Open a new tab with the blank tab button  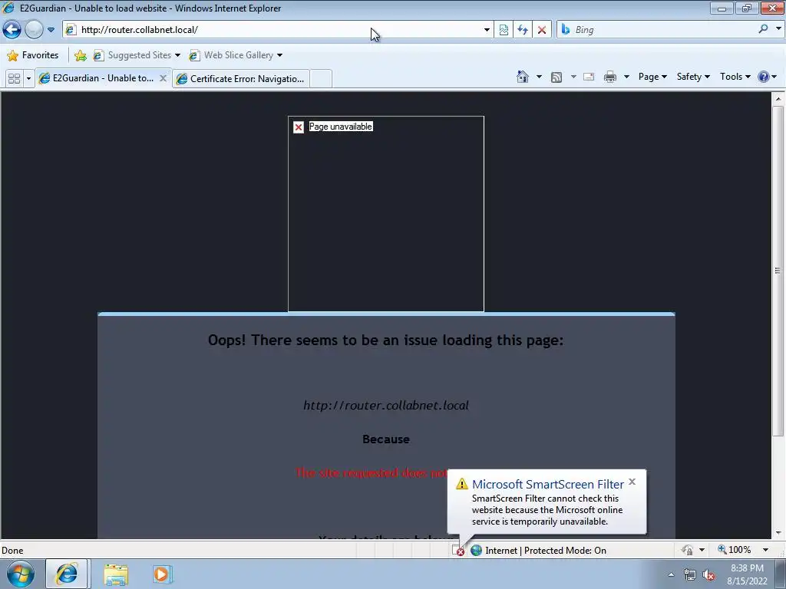[x=321, y=79]
